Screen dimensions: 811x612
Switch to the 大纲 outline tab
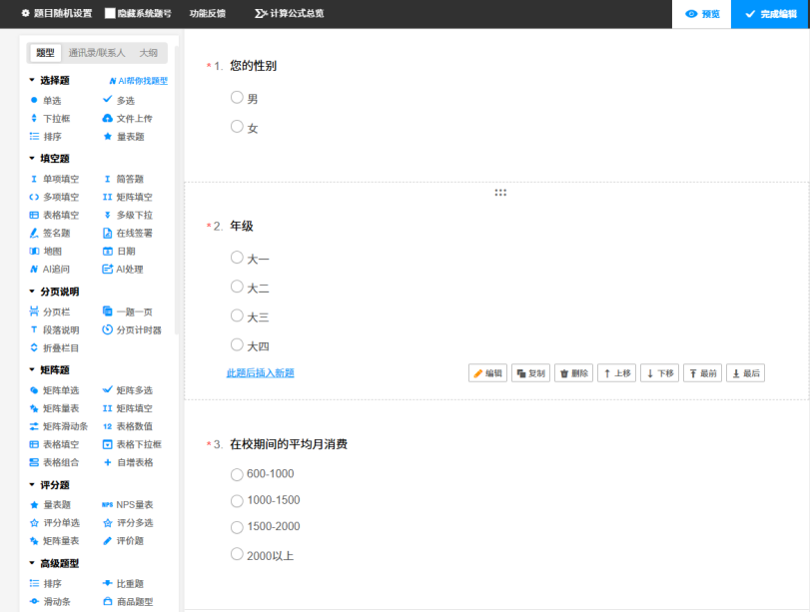pos(149,53)
